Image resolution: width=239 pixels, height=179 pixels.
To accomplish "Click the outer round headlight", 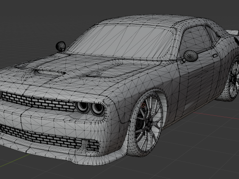I will pos(98,108).
